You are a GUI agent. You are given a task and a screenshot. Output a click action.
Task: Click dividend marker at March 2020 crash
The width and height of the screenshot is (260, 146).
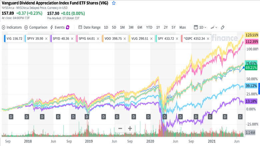(164, 117)
